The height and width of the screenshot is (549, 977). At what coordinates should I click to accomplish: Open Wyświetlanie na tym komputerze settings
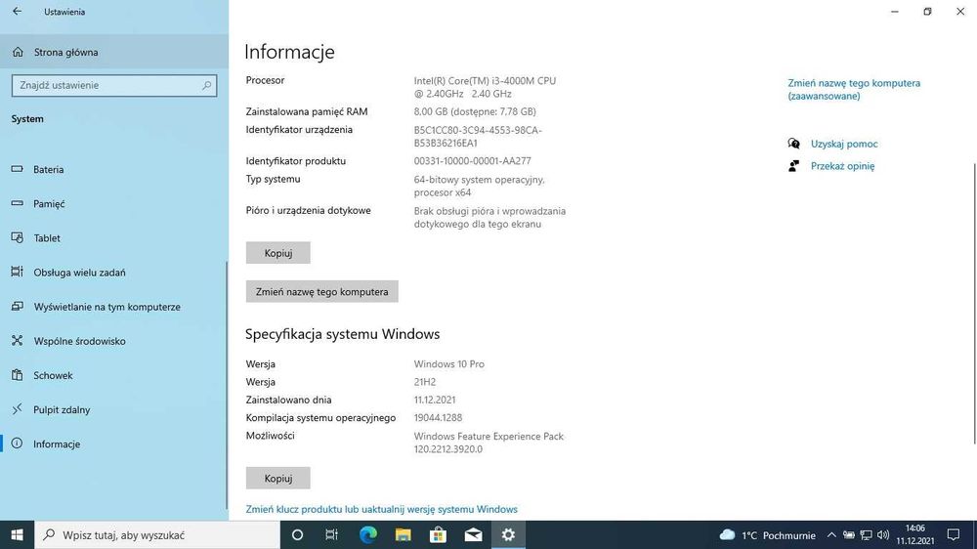[114, 307]
